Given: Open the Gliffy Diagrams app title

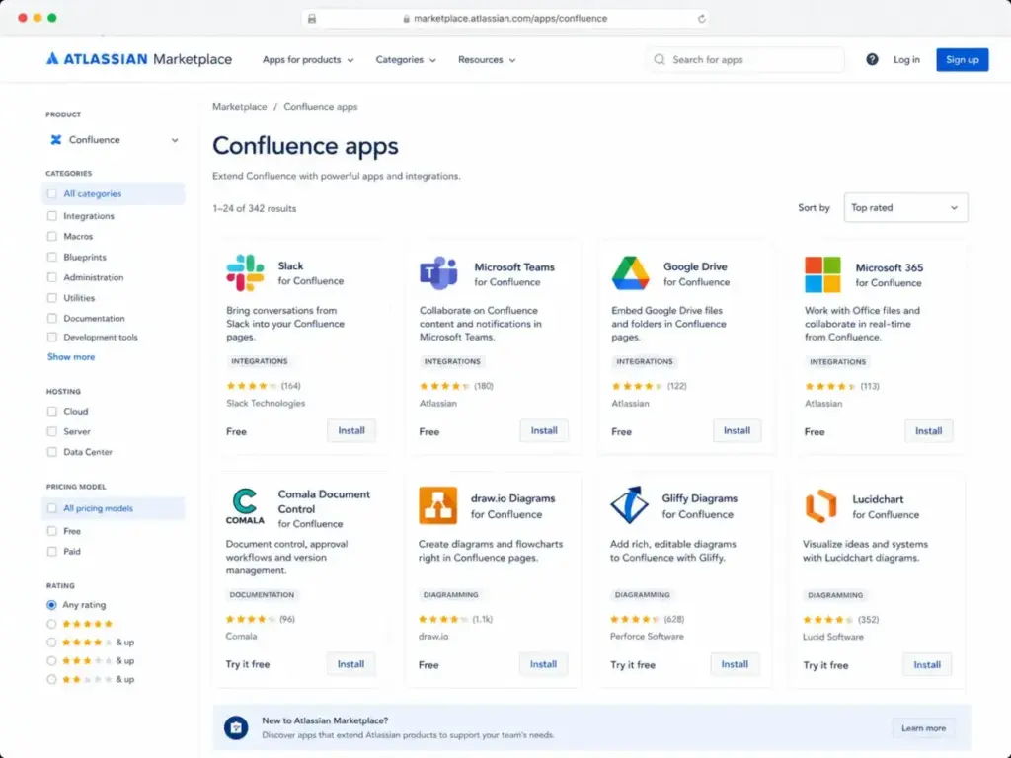Looking at the screenshot, I should [x=700, y=498].
